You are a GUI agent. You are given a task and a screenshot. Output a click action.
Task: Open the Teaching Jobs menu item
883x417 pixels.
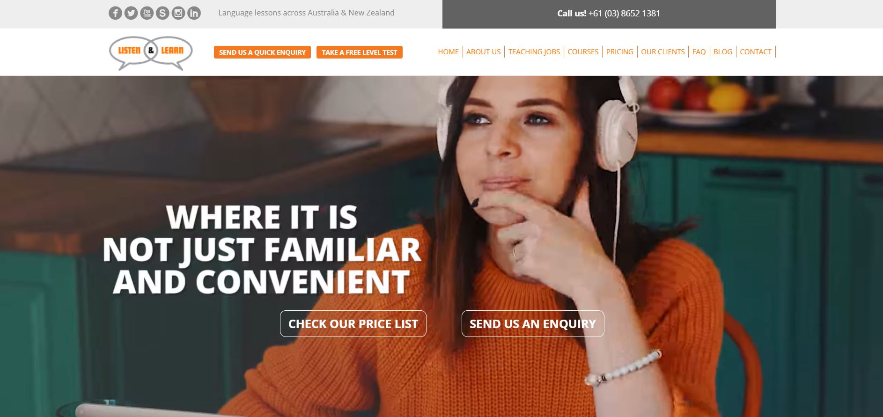tap(534, 52)
